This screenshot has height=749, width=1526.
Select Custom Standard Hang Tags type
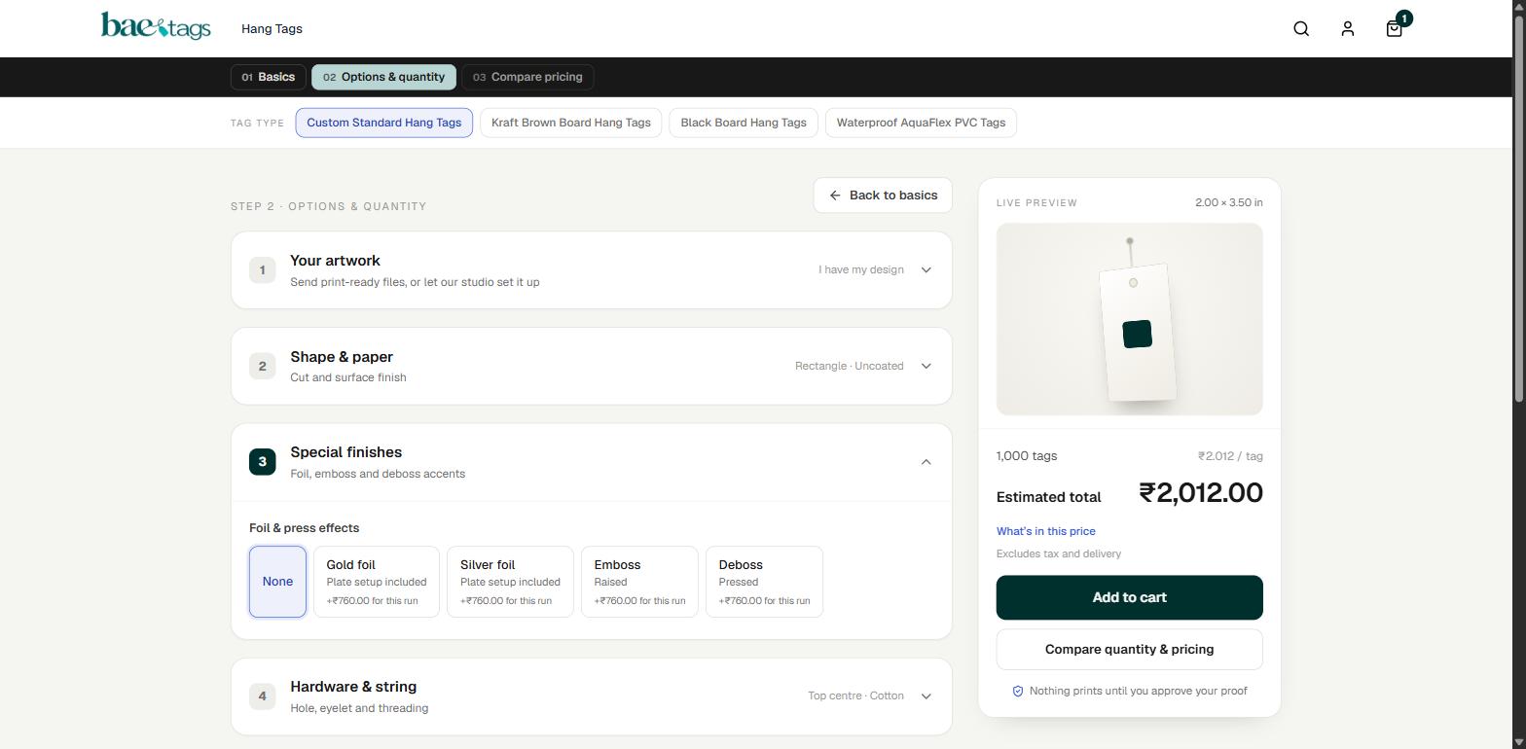(x=383, y=123)
